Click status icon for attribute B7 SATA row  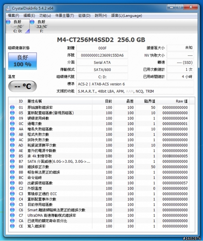pos(12,161)
